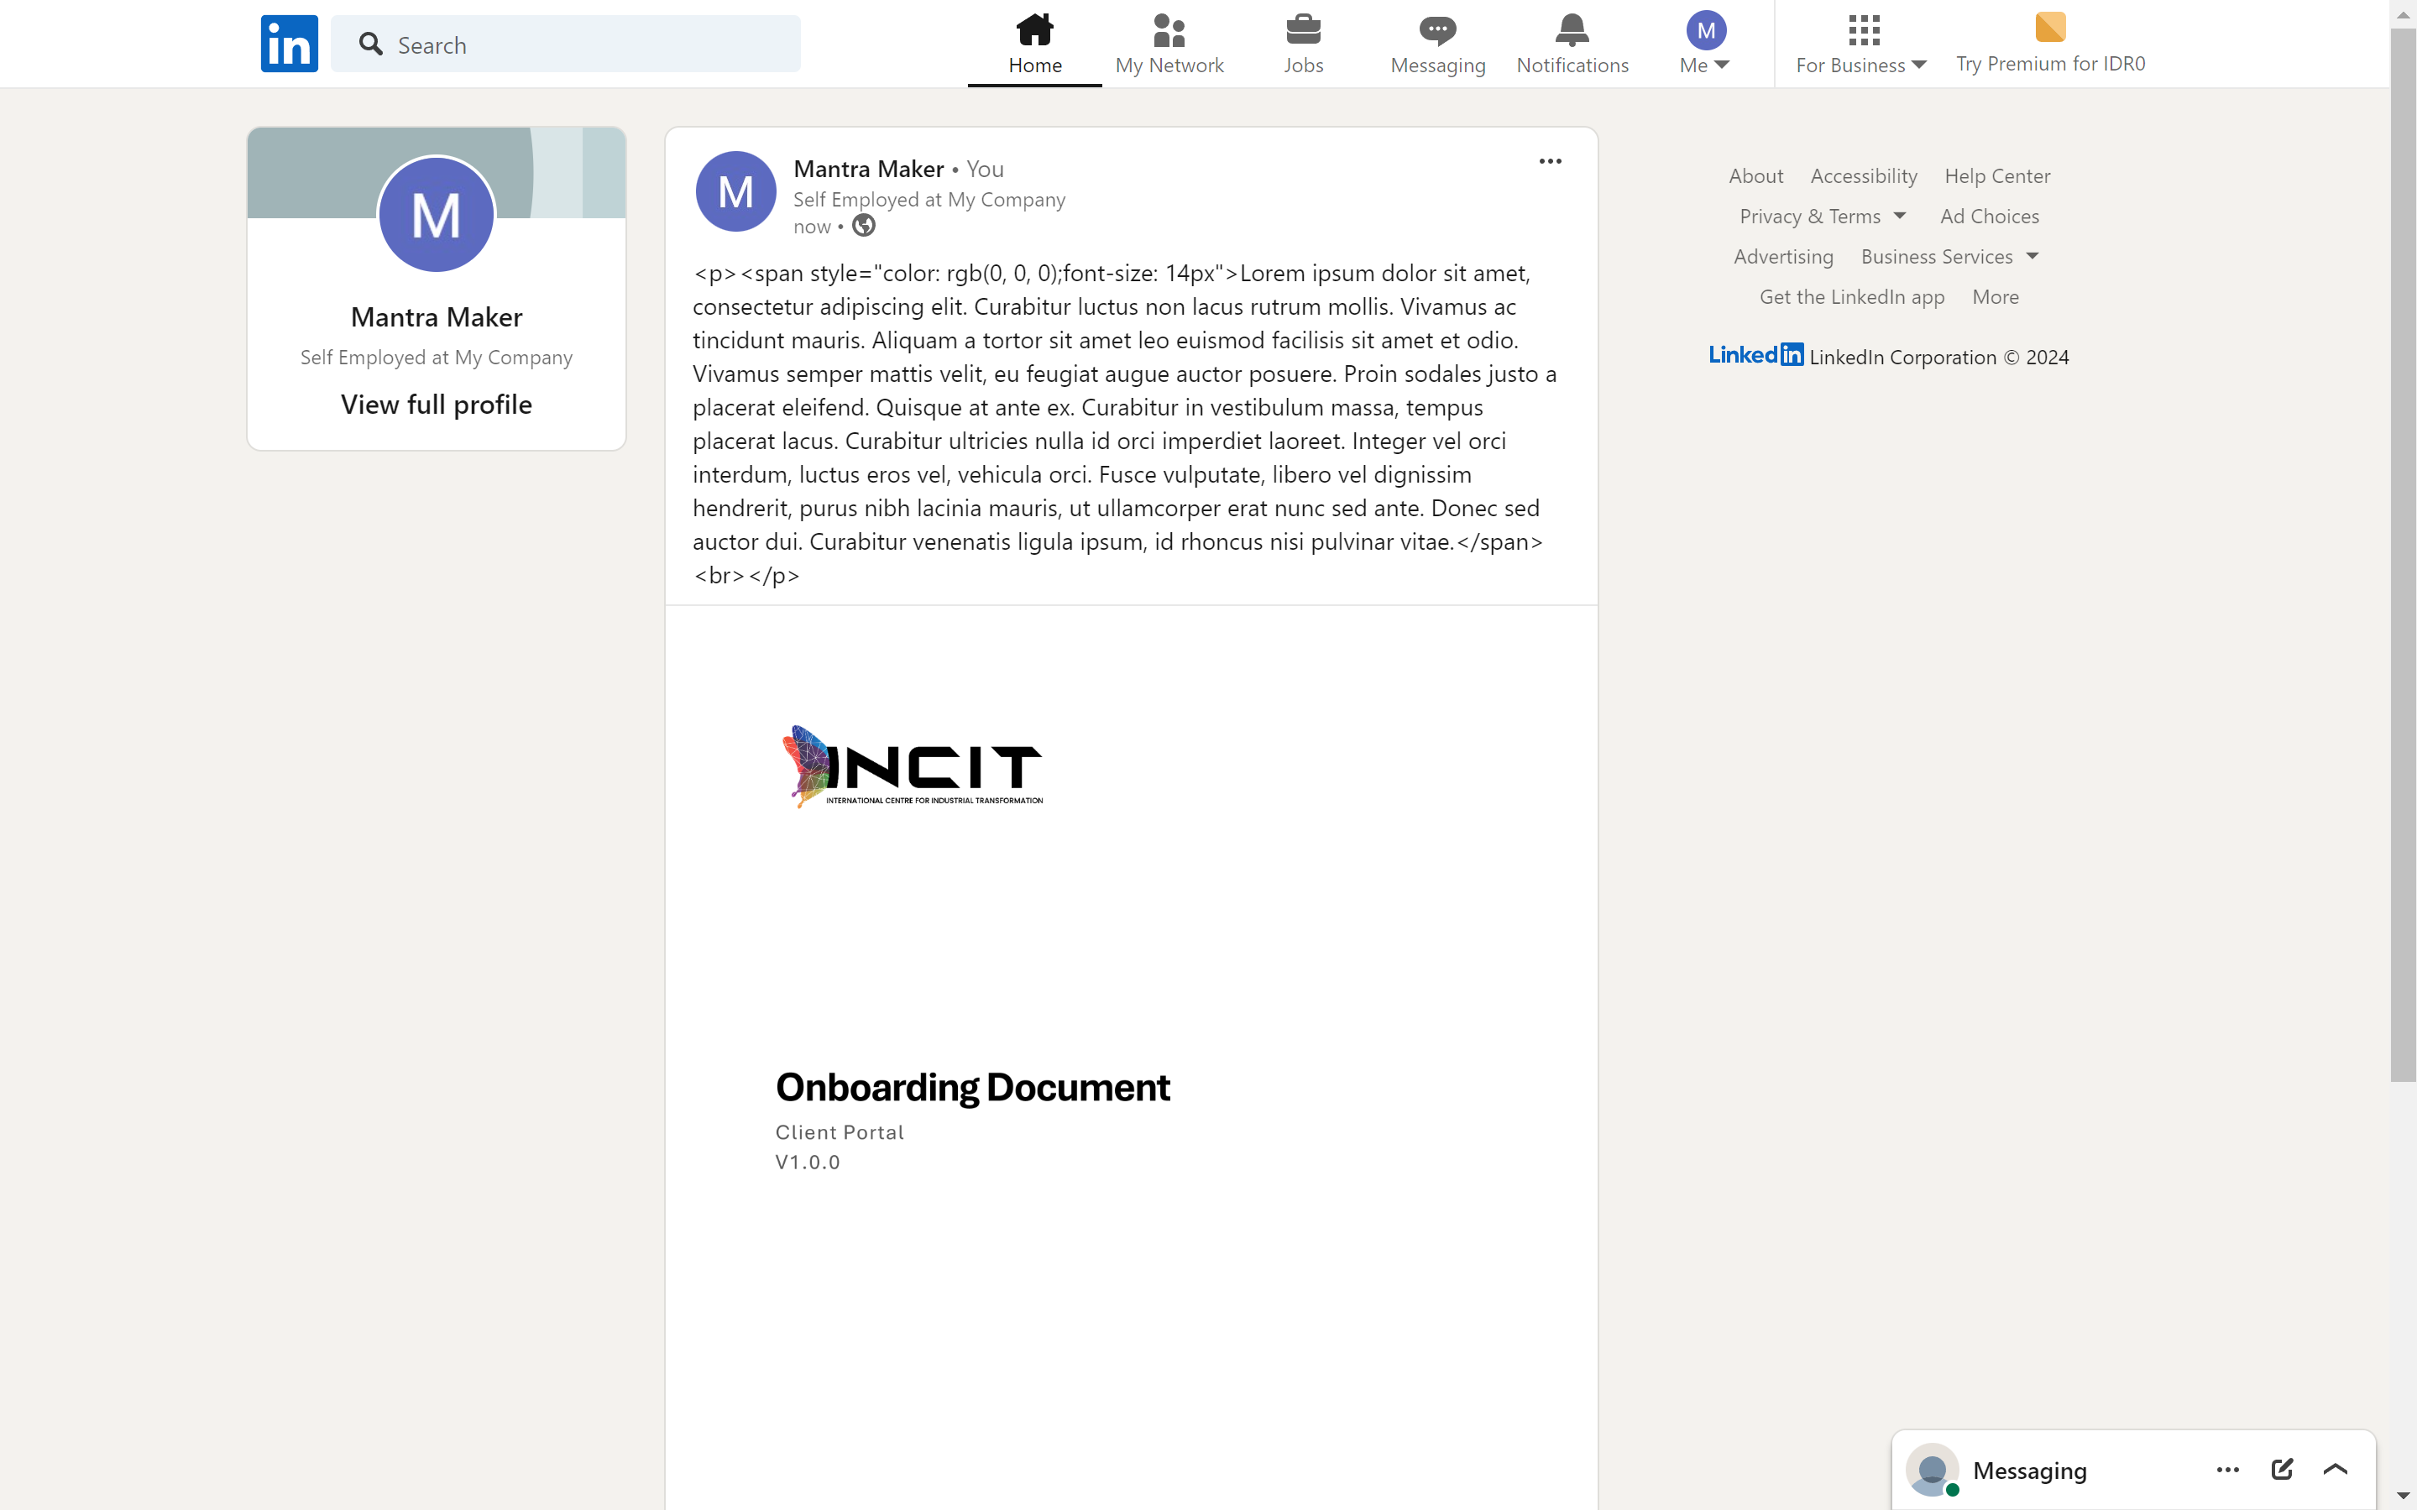Open the Me profile dropdown
The height and width of the screenshot is (1510, 2417).
click(x=1705, y=44)
